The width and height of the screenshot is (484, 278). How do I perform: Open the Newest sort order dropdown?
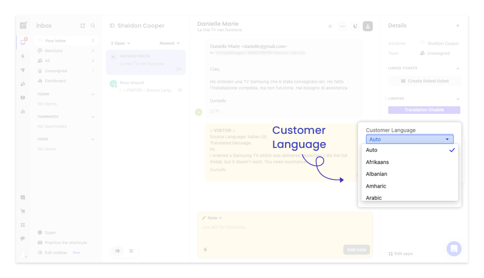coord(169,43)
